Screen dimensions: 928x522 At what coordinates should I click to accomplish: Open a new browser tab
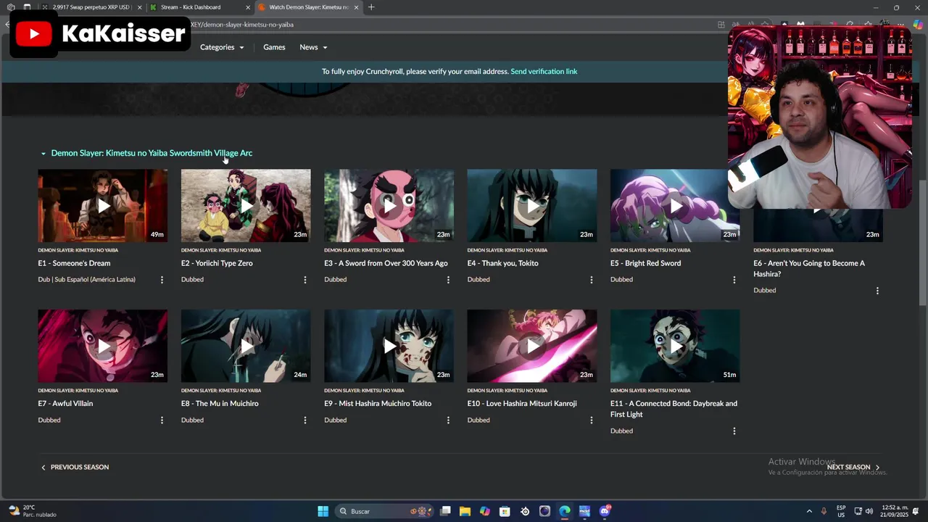pos(371,7)
